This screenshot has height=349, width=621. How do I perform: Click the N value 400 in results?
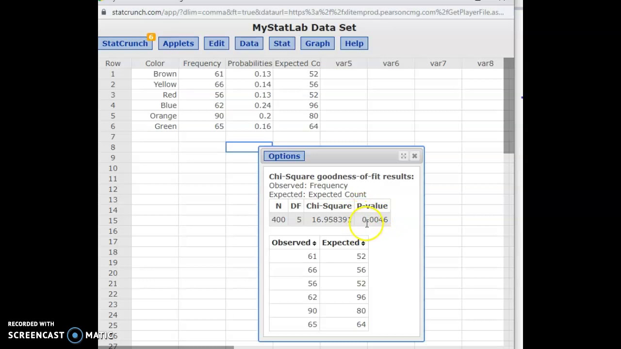[x=278, y=220]
